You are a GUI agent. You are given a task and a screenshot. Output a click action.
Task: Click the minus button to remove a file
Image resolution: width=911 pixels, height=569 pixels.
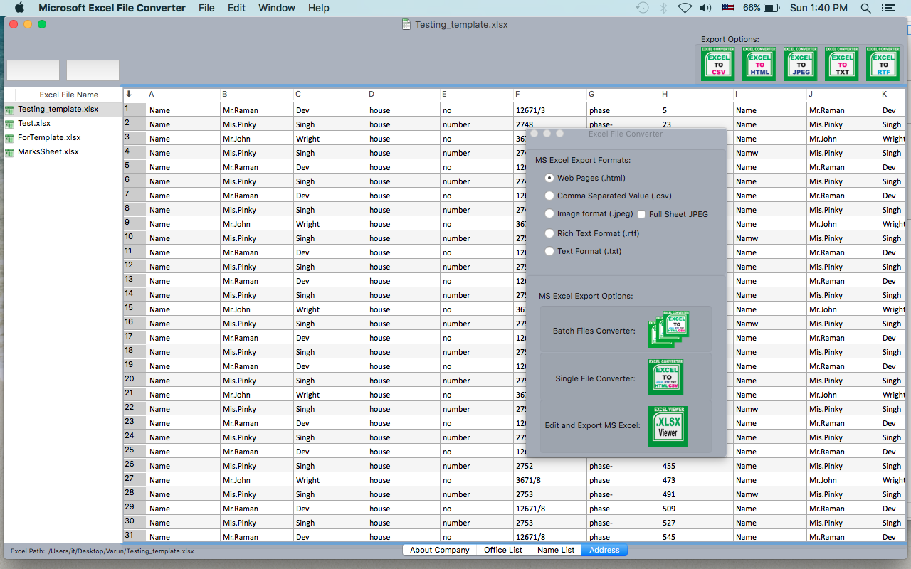93,70
